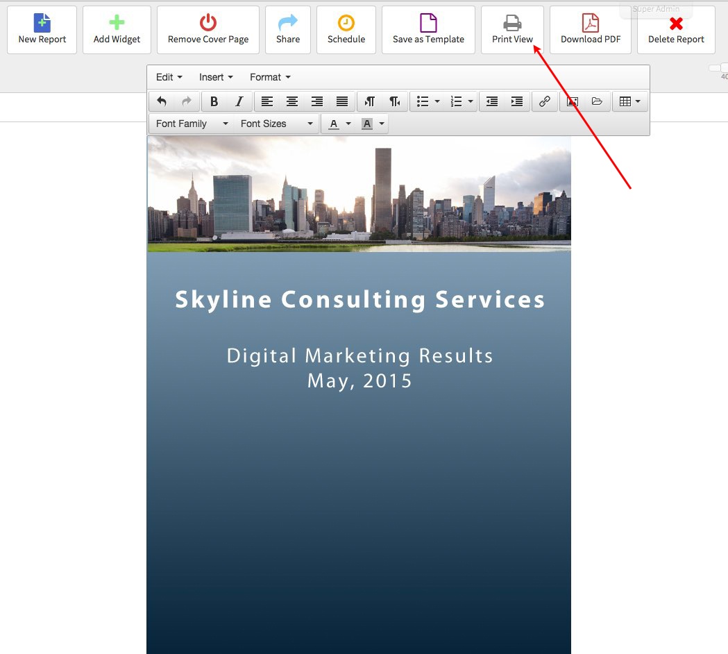Click the Insert image icon
This screenshot has height=654, width=728.
(572, 101)
